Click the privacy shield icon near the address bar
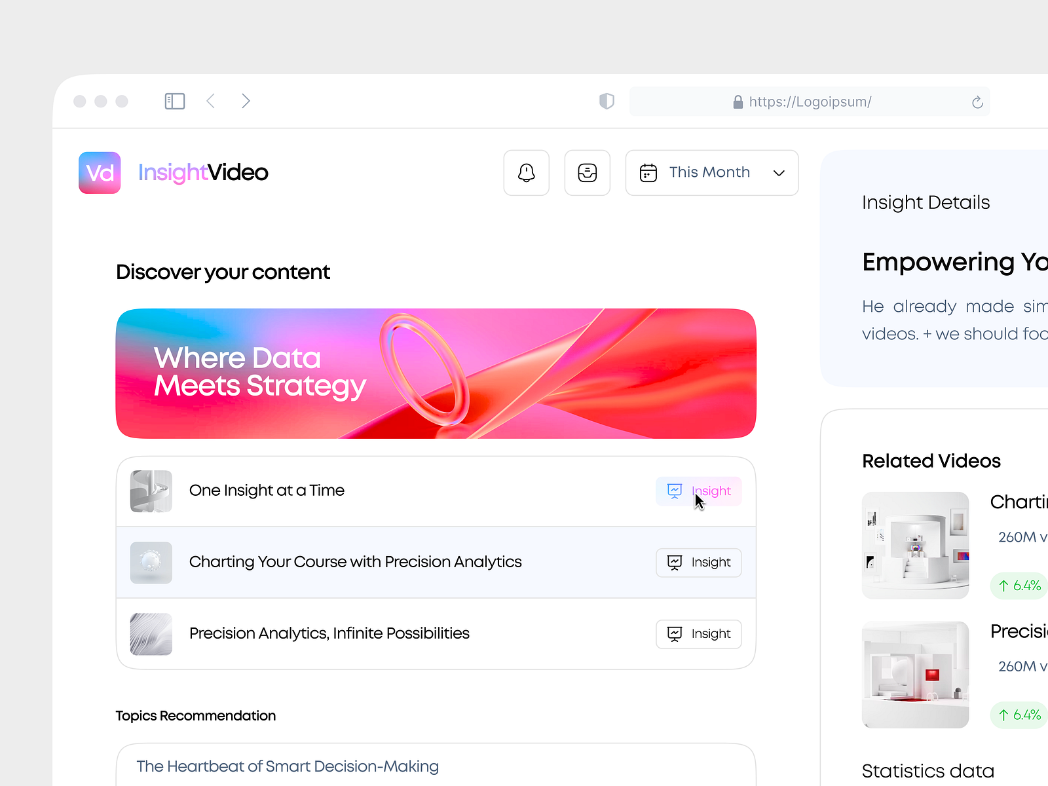 click(x=607, y=101)
